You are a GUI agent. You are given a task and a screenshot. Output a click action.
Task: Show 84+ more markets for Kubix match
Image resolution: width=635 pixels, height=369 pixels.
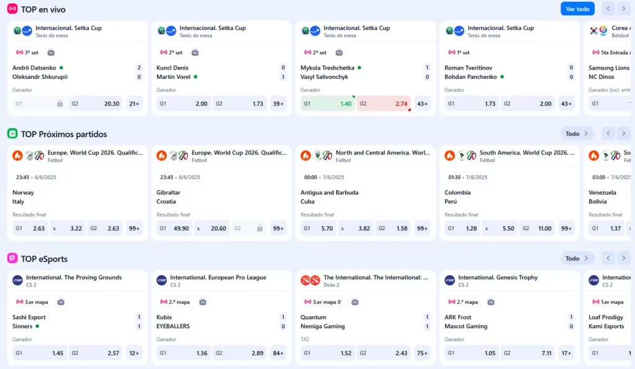click(x=278, y=353)
